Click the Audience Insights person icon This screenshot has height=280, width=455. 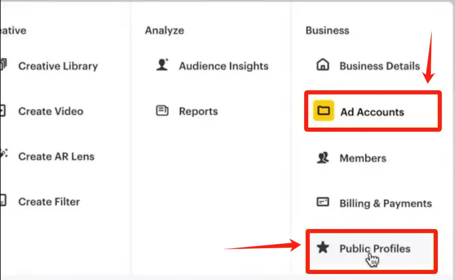(162, 65)
